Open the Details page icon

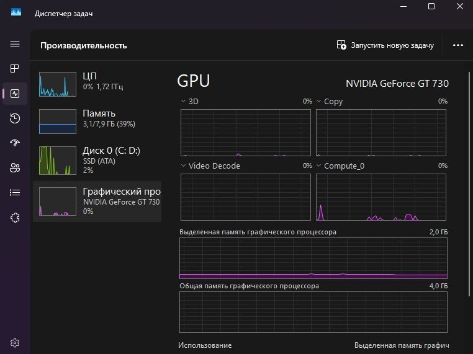pyautogui.click(x=15, y=193)
